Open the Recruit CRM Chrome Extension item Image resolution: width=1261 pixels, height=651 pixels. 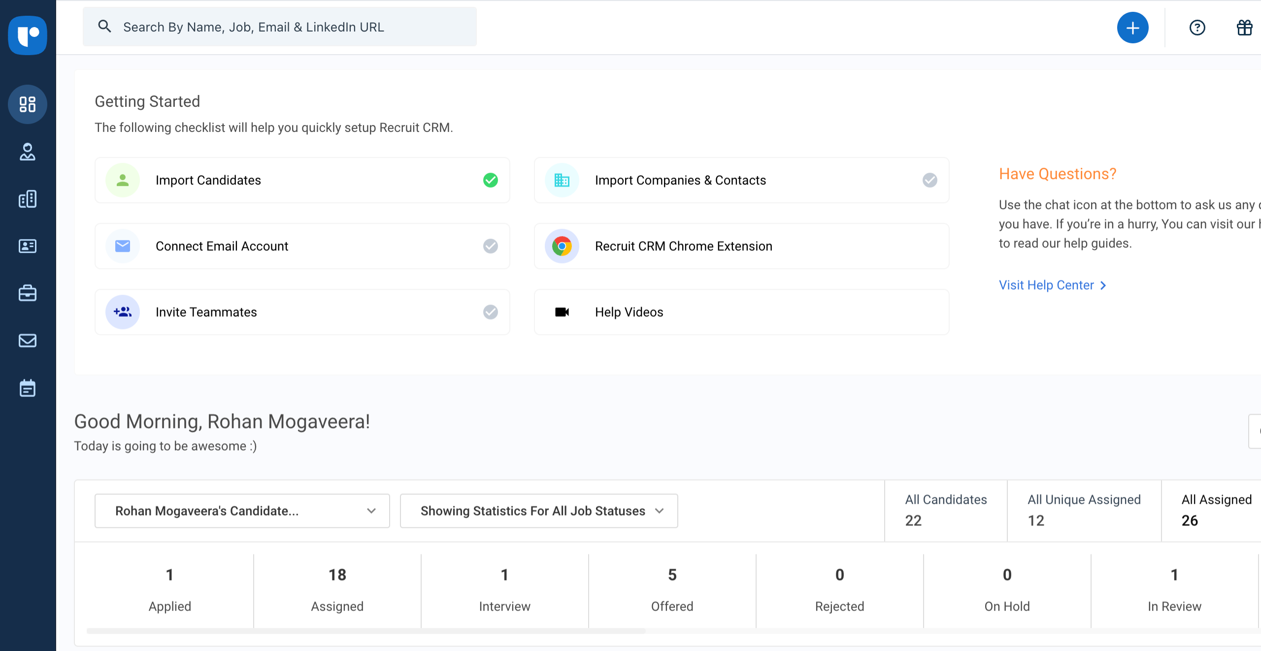pos(742,246)
